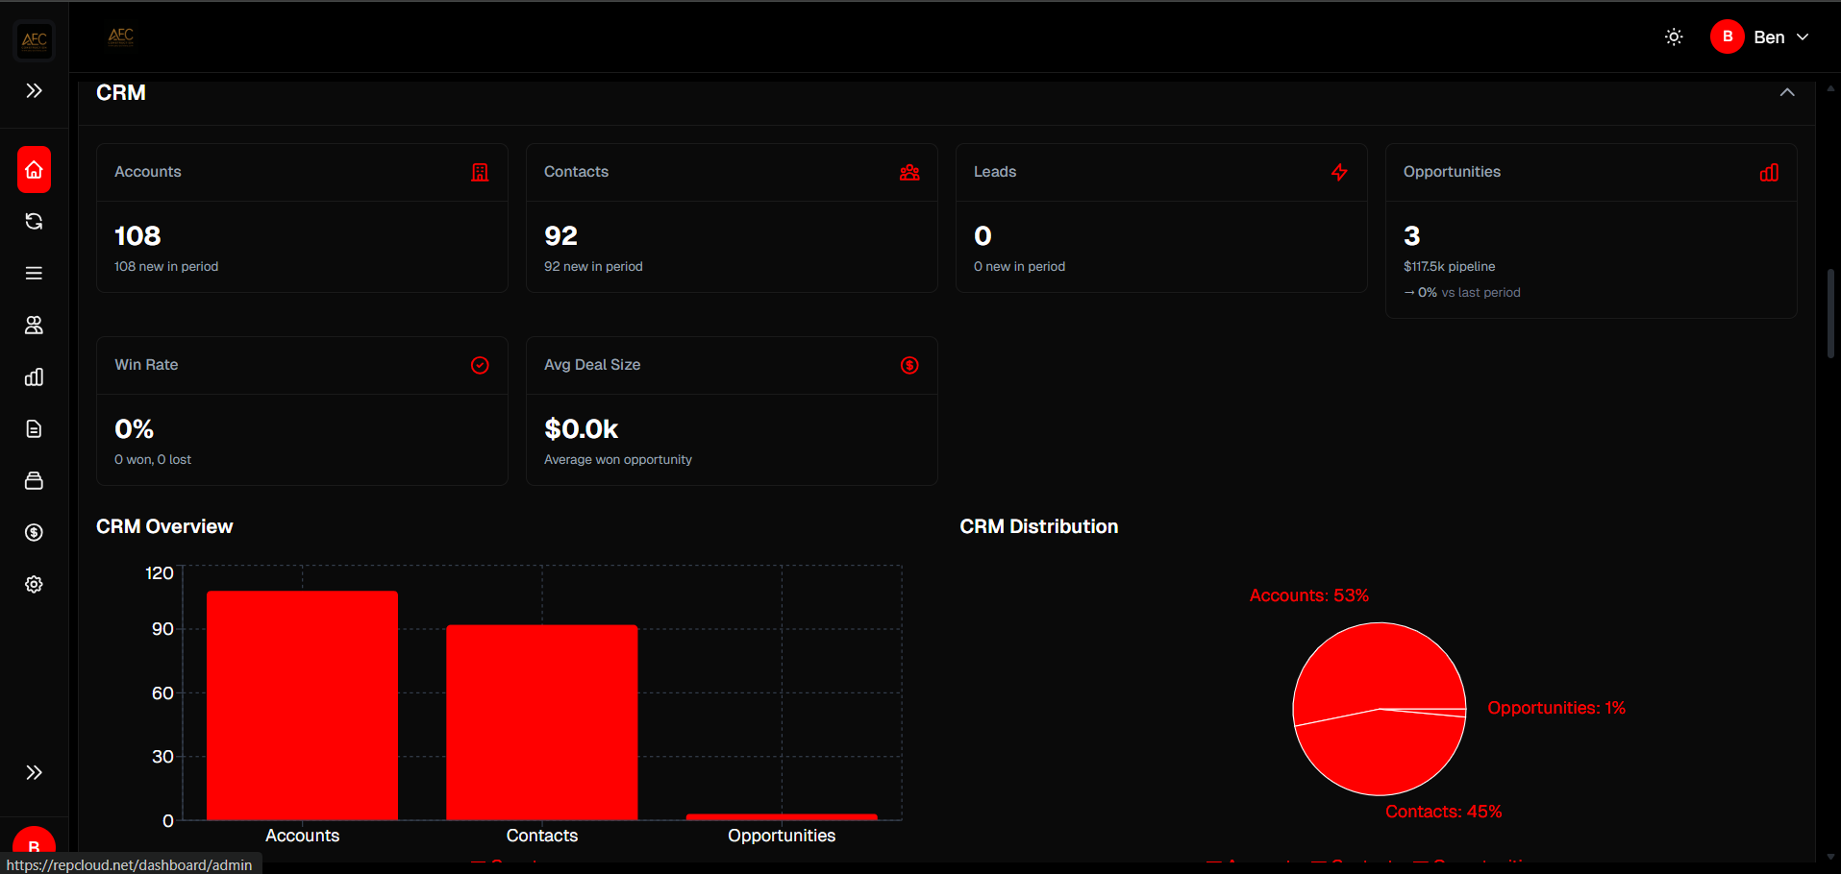Click the 0% win rate value

[x=135, y=429]
